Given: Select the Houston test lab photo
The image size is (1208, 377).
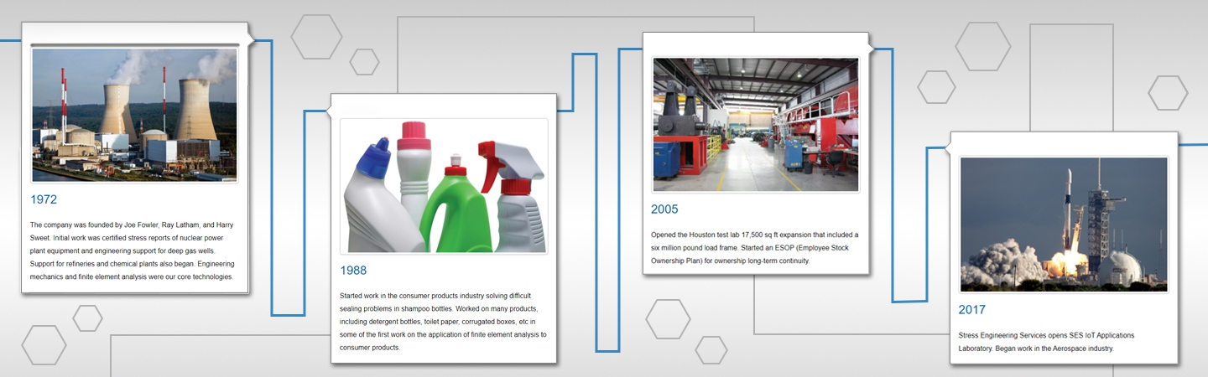Looking at the screenshot, I should [x=756, y=124].
